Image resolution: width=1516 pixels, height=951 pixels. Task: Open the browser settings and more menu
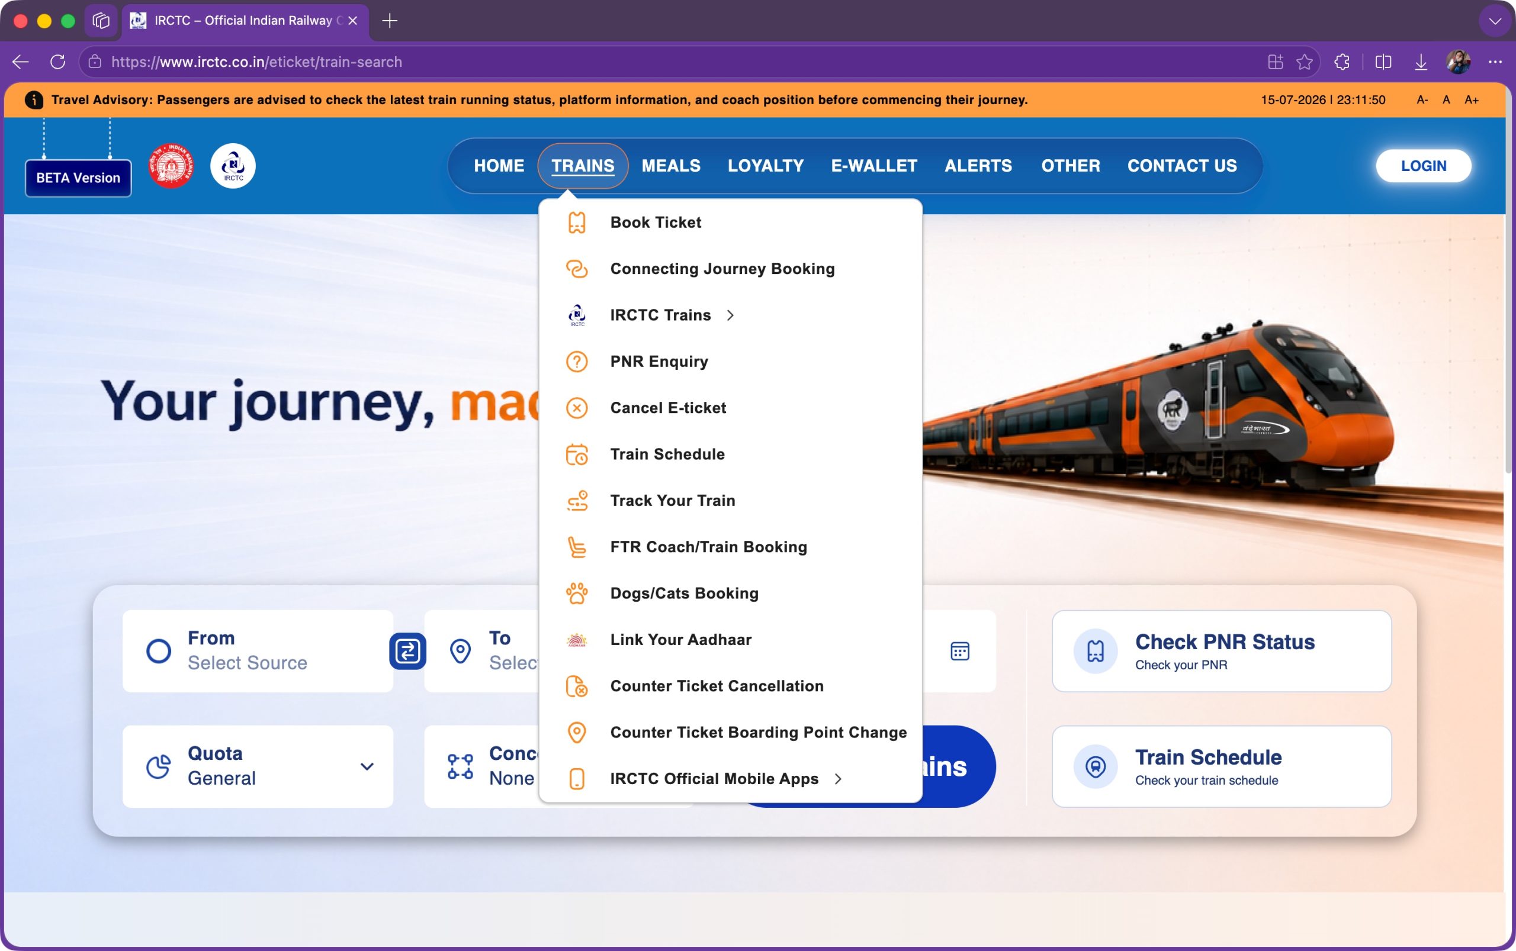[x=1495, y=62]
